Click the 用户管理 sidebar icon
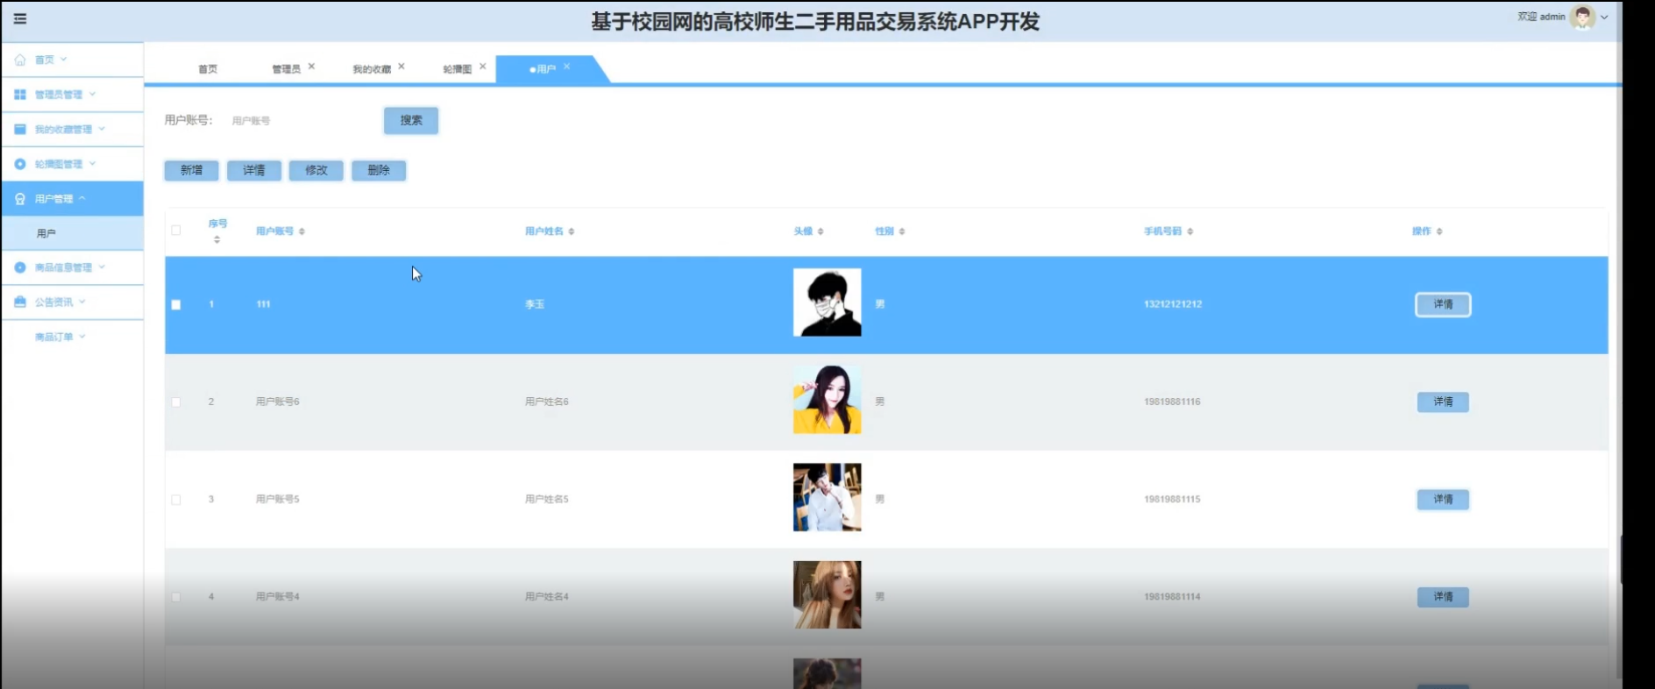This screenshot has width=1655, height=689. (20, 199)
